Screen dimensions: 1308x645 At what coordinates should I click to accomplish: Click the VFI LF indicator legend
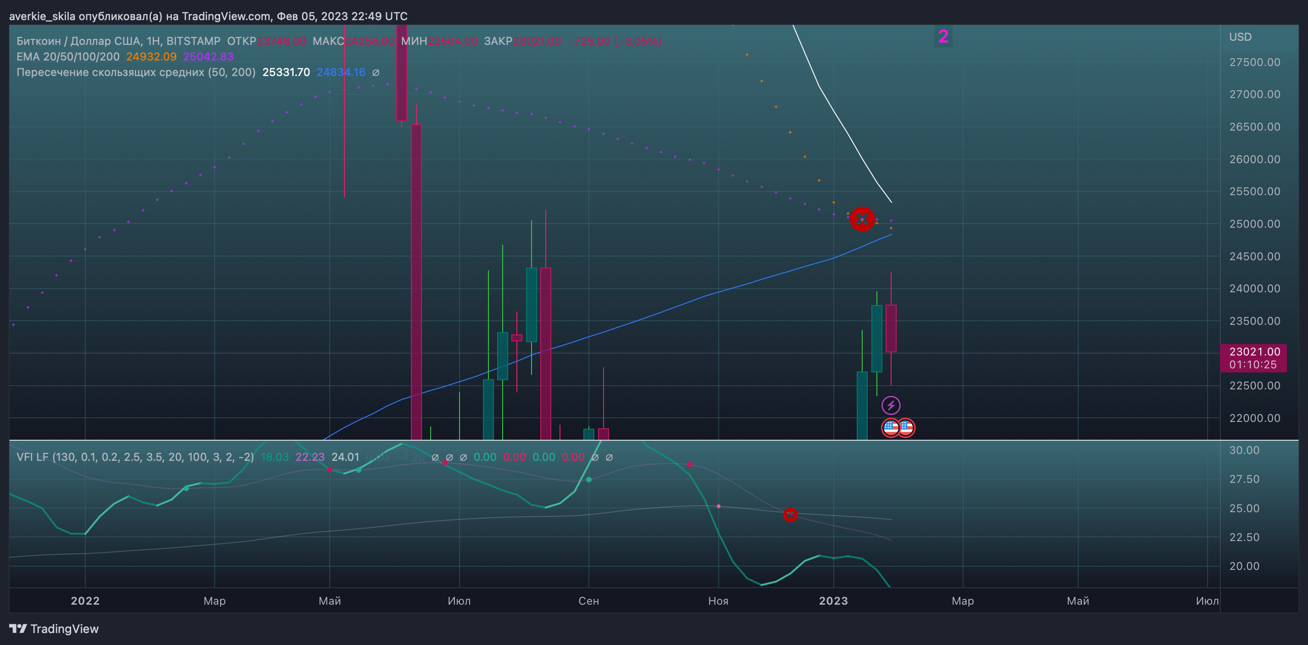point(135,457)
